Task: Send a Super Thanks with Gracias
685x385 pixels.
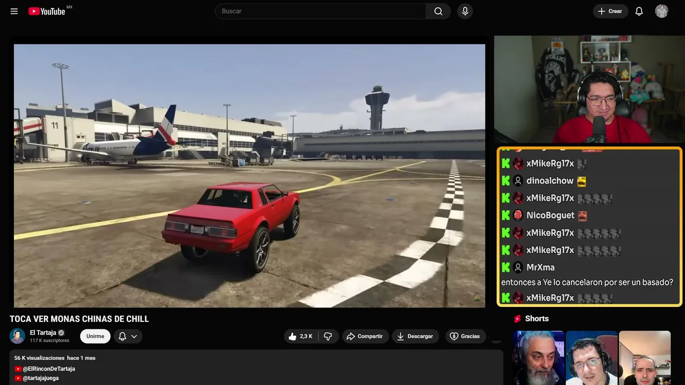Action: (x=465, y=336)
